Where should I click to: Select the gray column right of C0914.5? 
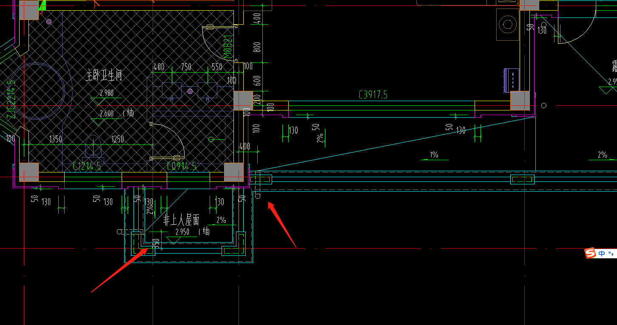coord(234,172)
